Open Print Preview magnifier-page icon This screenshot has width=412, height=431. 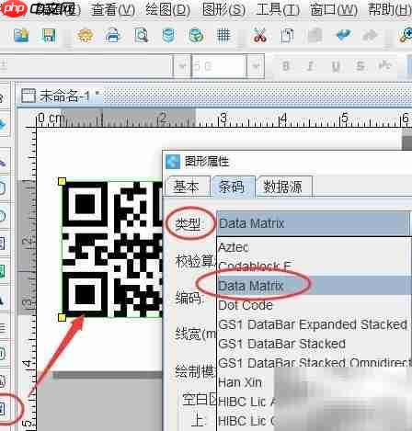pyautogui.click(x=141, y=35)
